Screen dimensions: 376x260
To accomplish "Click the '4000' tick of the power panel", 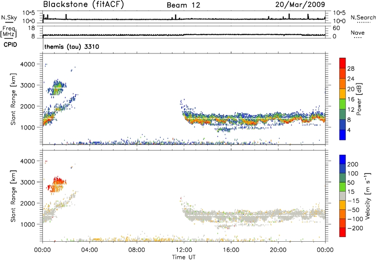I will [x=28, y=64].
